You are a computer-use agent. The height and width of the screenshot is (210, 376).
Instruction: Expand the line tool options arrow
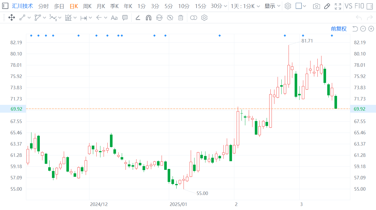tap(29, 18)
